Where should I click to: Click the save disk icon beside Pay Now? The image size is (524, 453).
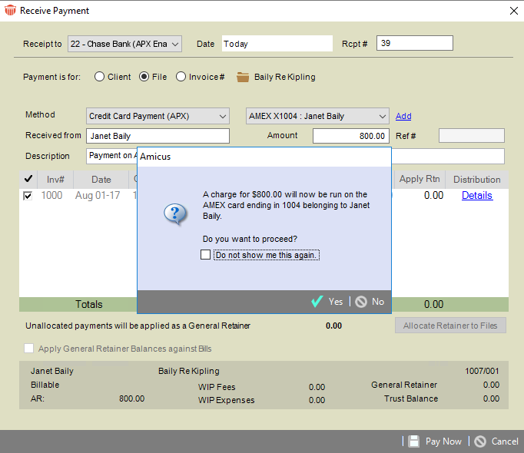coord(413,441)
